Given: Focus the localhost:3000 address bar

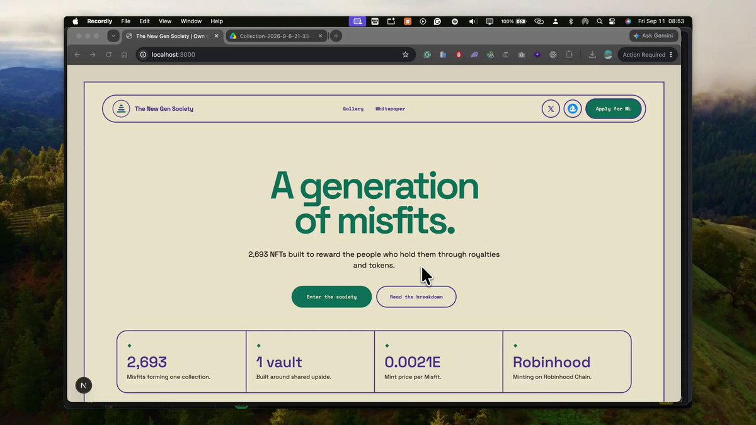Looking at the screenshot, I should (275, 55).
